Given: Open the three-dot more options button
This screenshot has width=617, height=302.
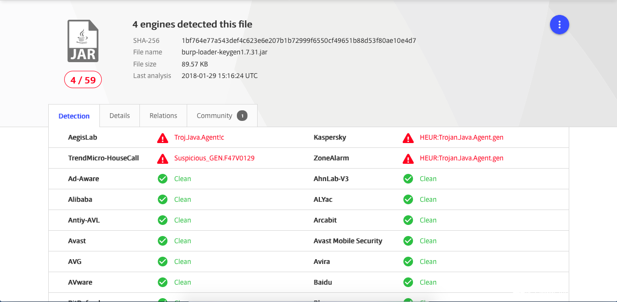Looking at the screenshot, I should pos(559,25).
